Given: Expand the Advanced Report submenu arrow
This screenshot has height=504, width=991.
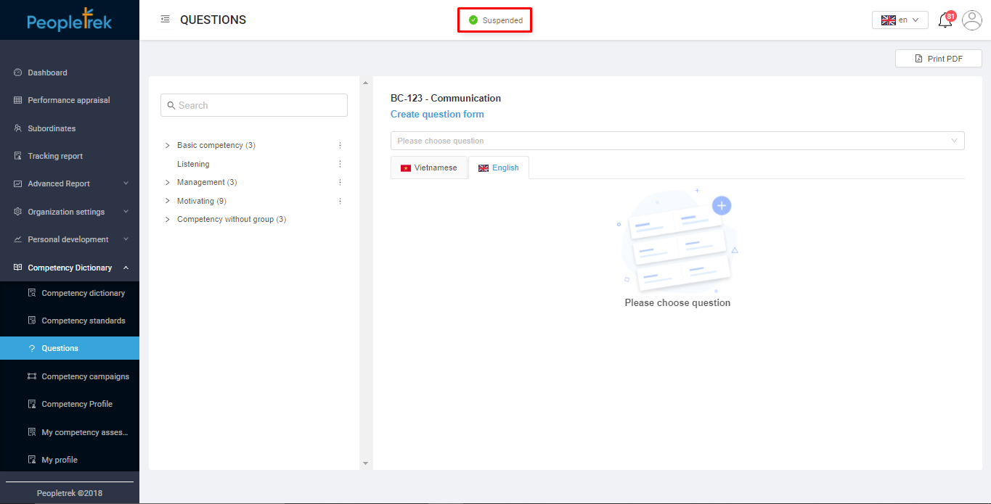Looking at the screenshot, I should pos(126,183).
